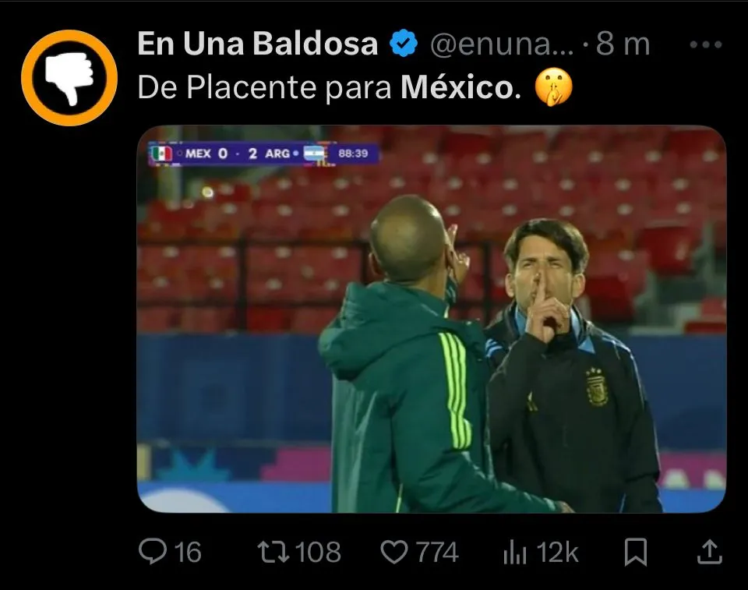
Task: Open the tweet's video thumbnail
Action: click(x=432, y=319)
